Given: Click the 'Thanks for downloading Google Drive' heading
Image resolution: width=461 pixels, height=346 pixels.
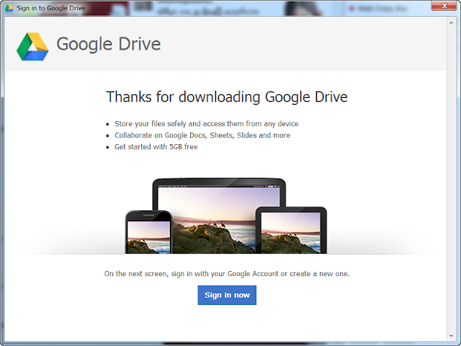Looking at the screenshot, I should coord(227,97).
